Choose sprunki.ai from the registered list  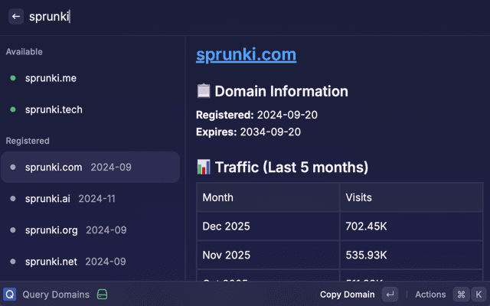pyautogui.click(x=70, y=198)
